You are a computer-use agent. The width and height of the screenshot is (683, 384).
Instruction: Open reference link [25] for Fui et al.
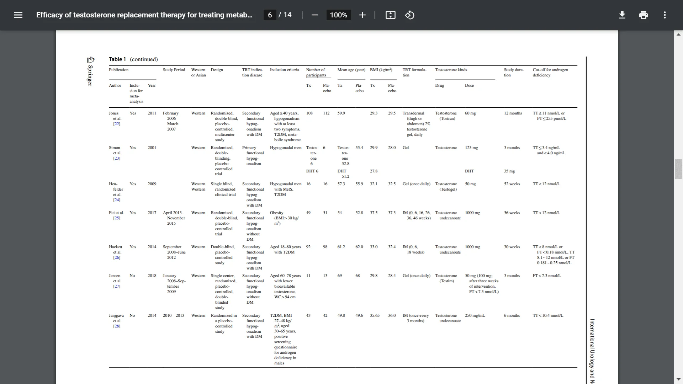coord(117,218)
